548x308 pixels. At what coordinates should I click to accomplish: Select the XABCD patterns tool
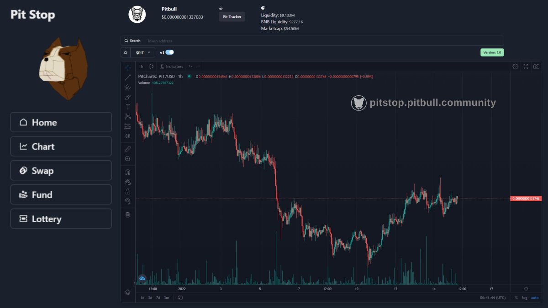pos(128,116)
